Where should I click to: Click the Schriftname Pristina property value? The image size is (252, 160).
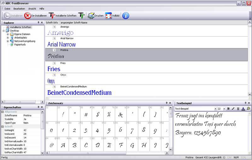27,115
